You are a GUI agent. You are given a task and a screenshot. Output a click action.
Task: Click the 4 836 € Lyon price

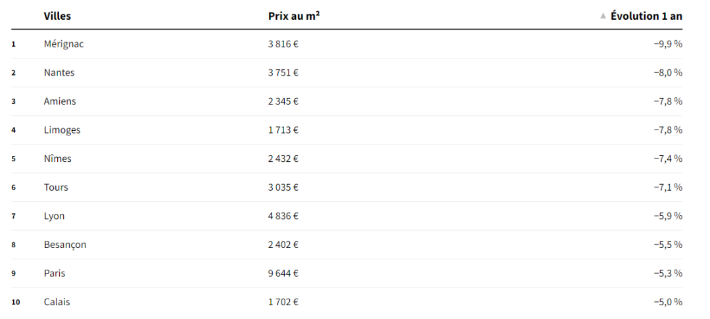point(283,216)
